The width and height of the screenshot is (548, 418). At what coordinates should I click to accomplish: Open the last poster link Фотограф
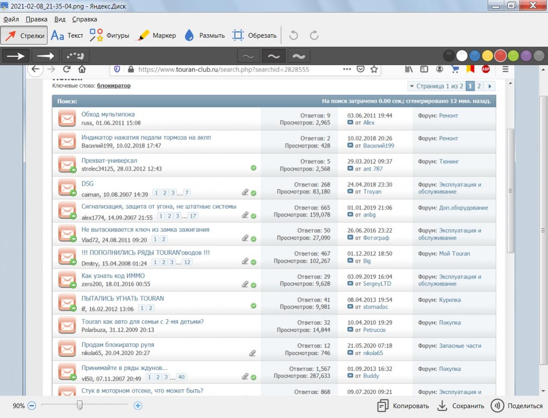(x=376, y=238)
